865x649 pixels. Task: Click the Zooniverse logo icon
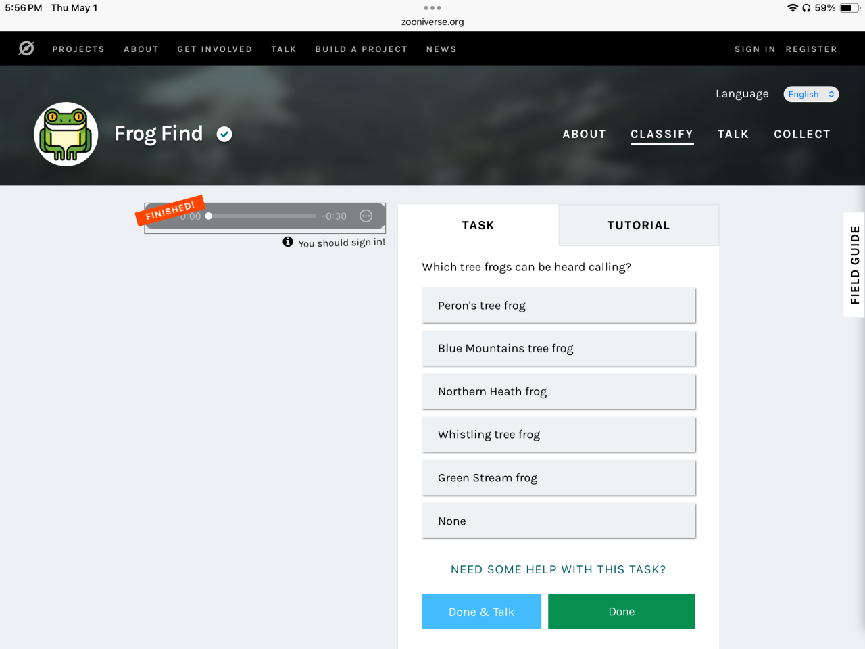tap(26, 49)
